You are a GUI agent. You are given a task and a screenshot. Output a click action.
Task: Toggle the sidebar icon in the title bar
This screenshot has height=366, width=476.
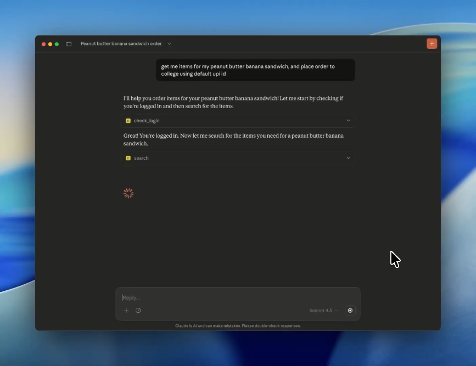point(68,43)
